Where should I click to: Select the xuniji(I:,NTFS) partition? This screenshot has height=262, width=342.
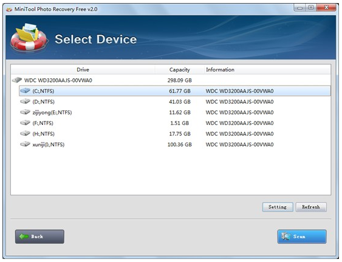tap(175, 144)
